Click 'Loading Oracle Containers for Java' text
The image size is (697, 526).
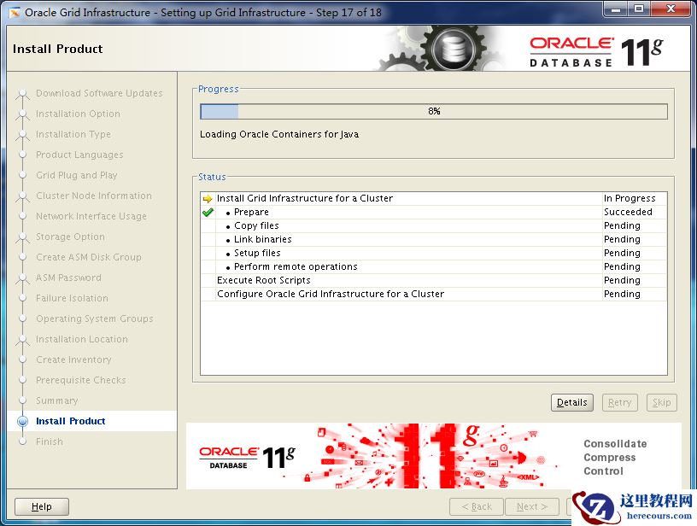279,134
